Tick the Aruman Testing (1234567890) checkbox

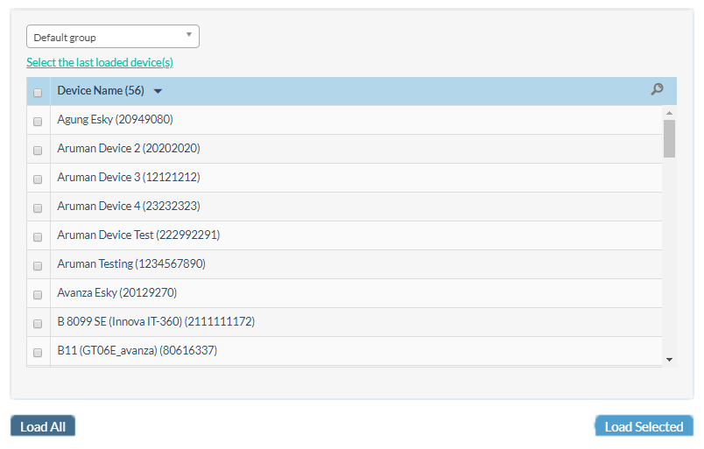point(38,266)
